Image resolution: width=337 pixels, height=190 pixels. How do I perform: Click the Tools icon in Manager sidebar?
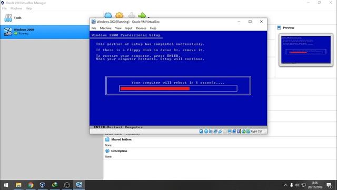[x=8, y=17]
